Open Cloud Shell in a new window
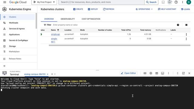Viewport: 194px width, 109px height. point(183,73)
